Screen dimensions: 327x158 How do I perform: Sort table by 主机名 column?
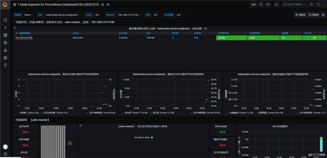[75, 33]
